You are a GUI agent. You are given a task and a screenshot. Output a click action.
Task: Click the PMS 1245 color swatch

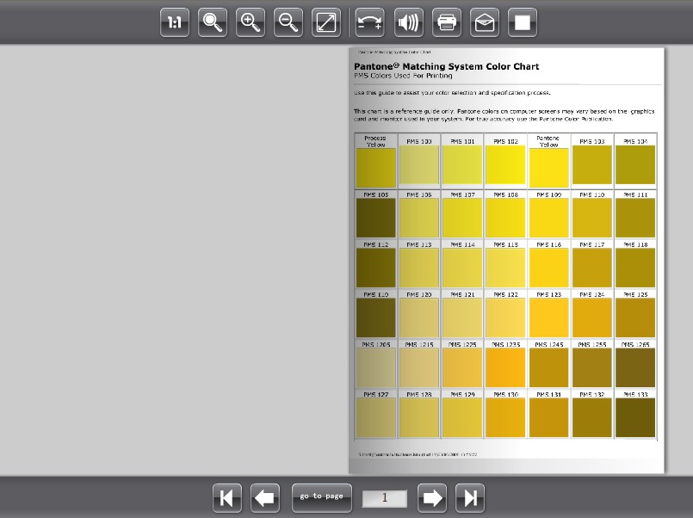click(x=549, y=367)
